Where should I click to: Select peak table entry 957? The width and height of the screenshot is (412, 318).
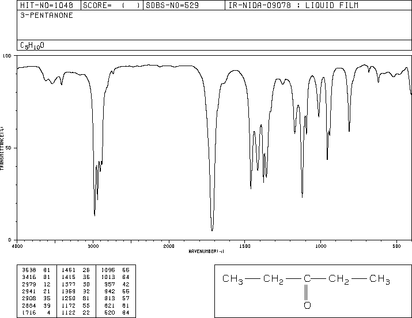point(109,284)
